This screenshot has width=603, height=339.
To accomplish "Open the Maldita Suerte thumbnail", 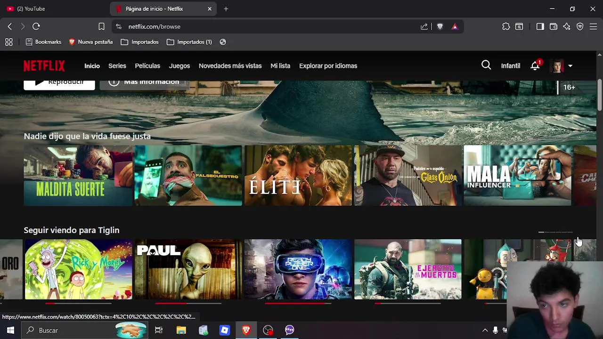I will [x=78, y=175].
